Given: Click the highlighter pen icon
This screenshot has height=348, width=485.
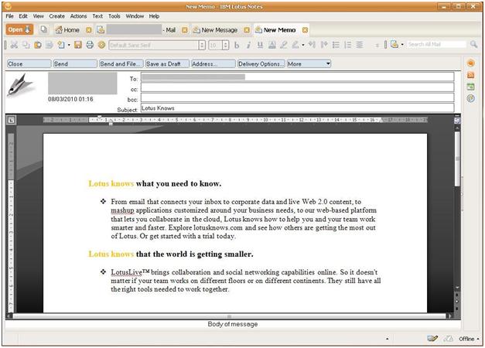Looking at the screenshot, I should point(283,45).
